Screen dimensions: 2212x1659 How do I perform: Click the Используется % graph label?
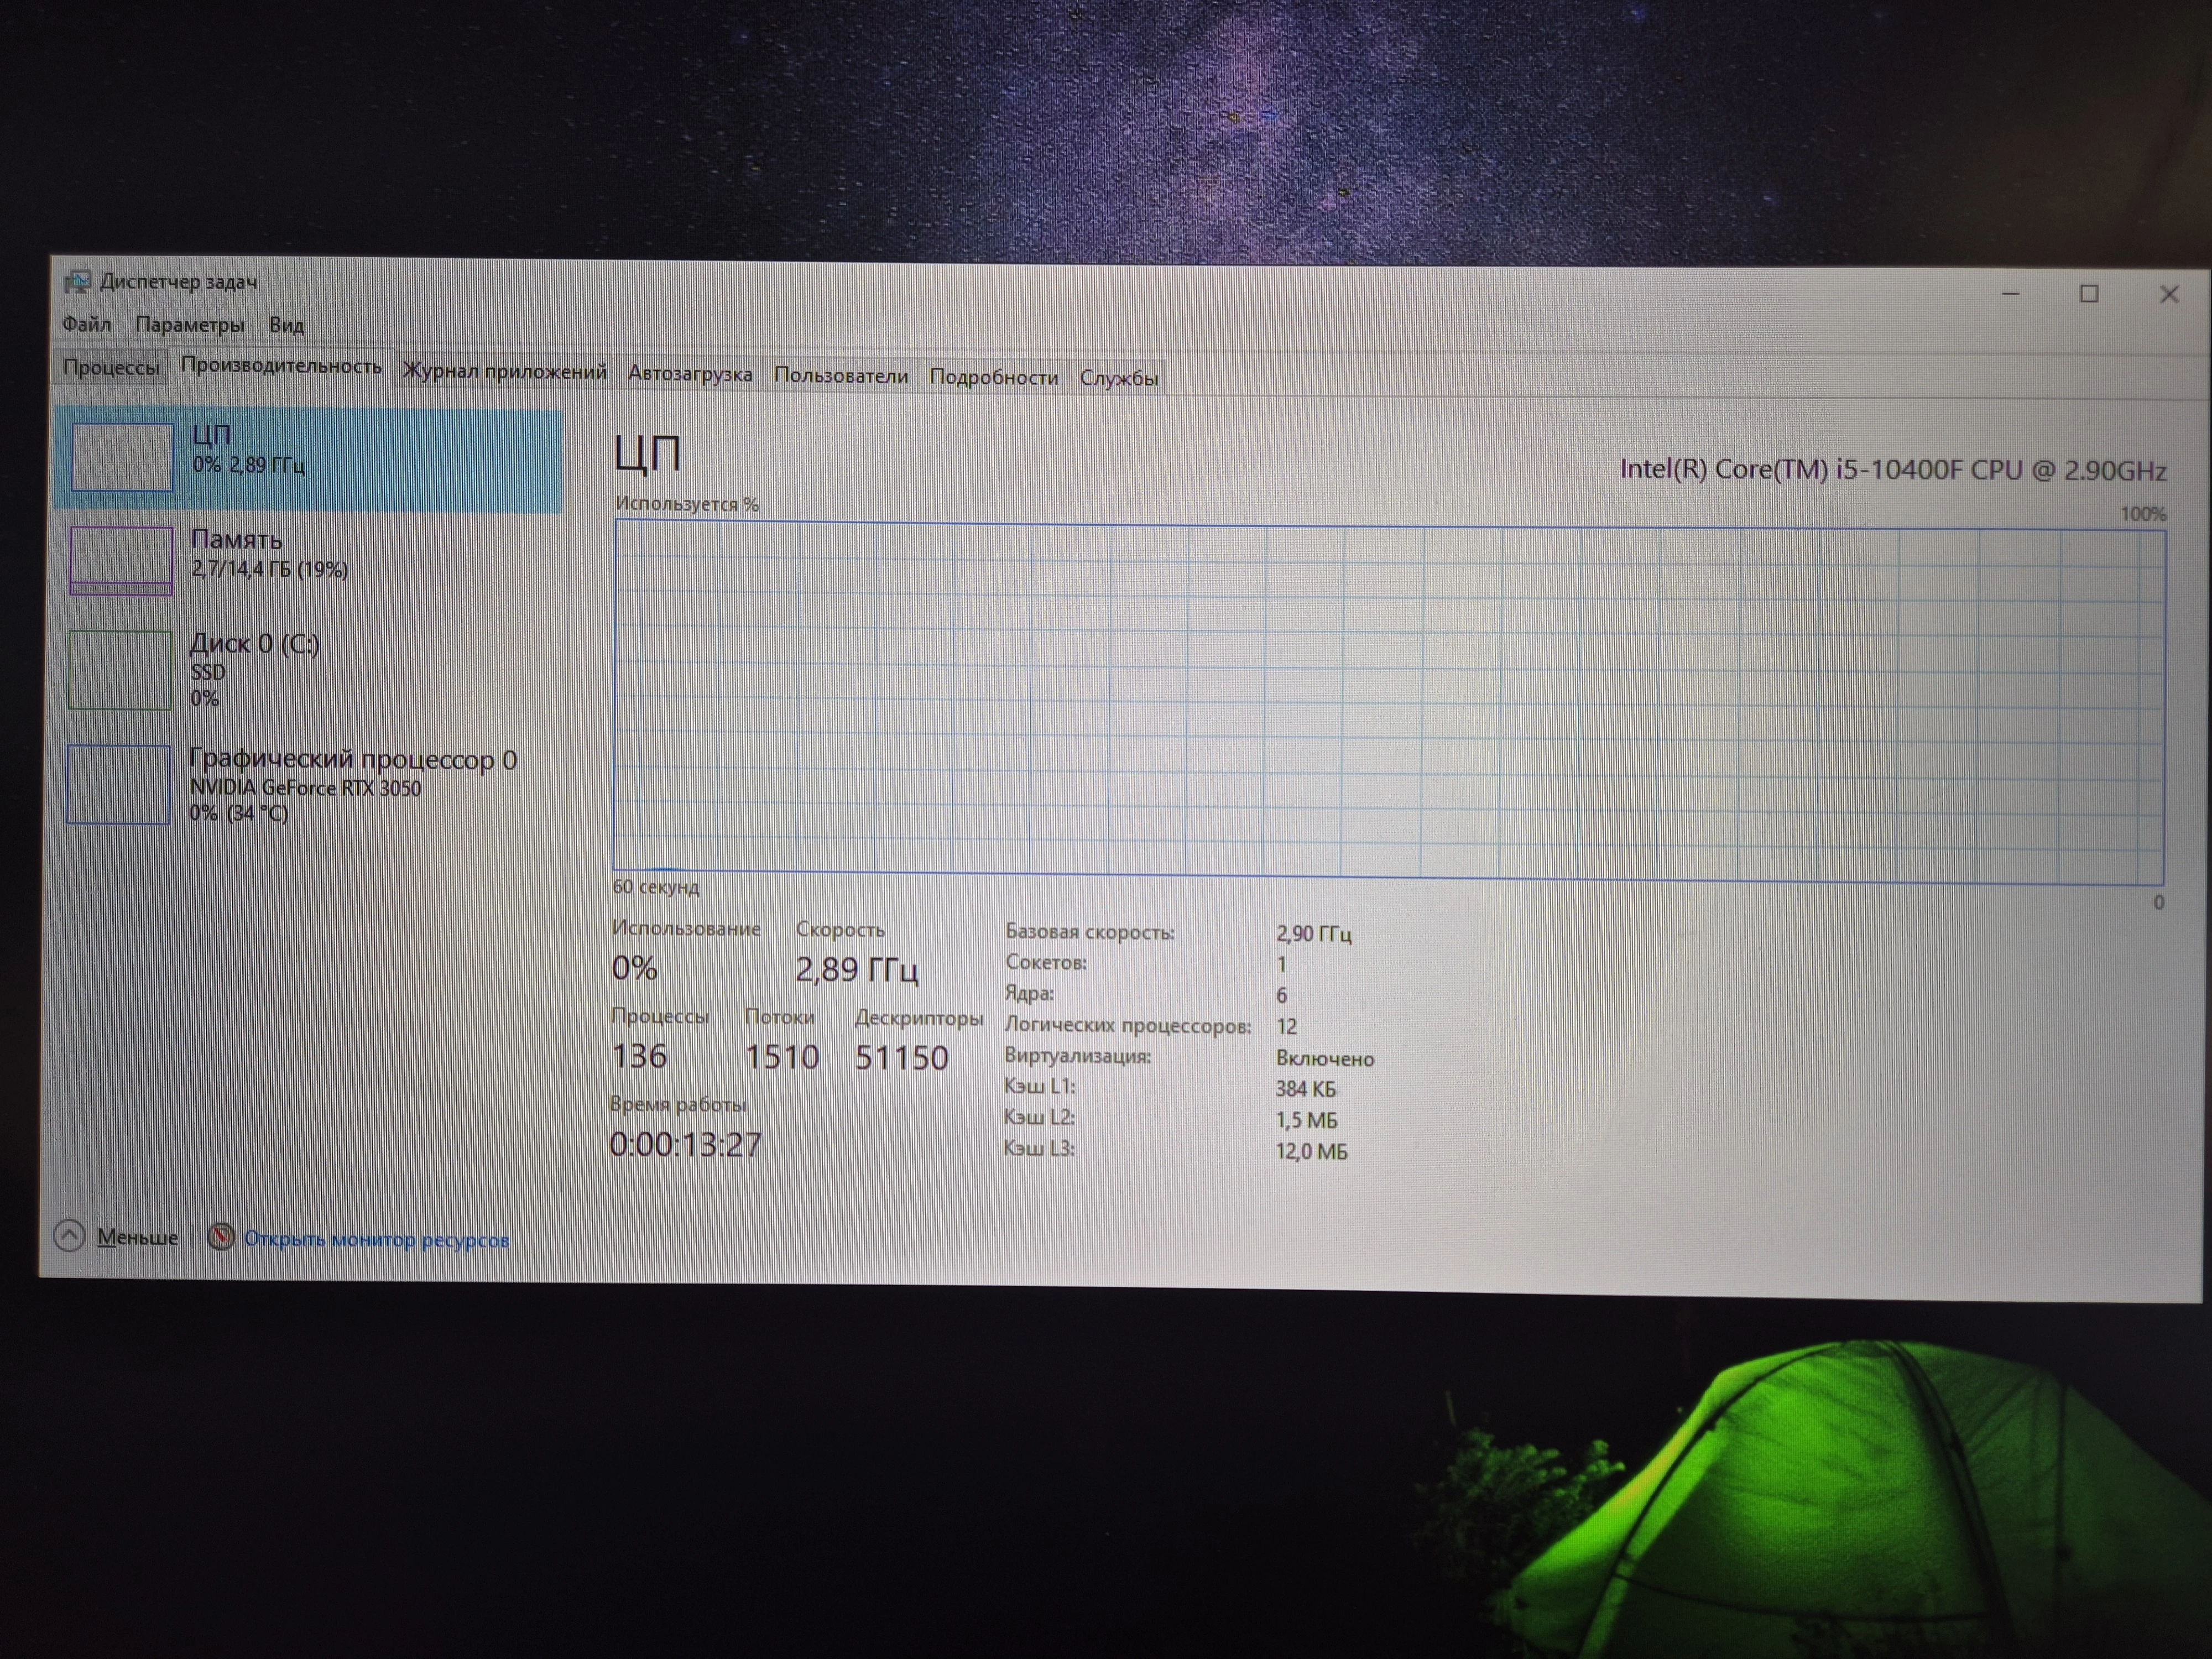tap(687, 504)
